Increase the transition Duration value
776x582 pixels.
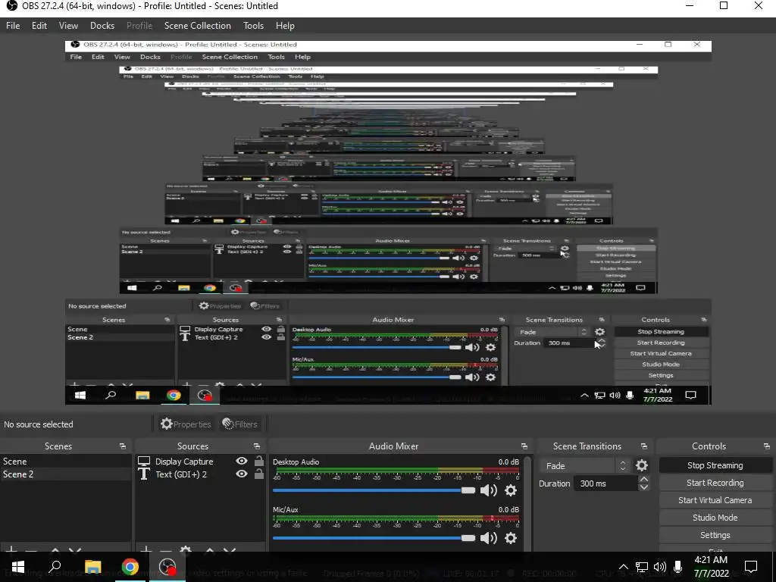point(644,479)
